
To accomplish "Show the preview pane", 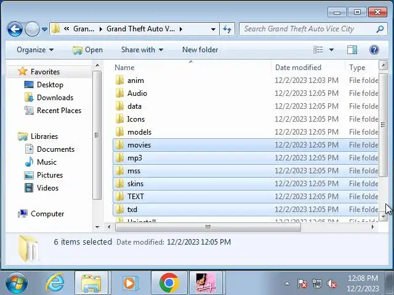I will click(352, 50).
